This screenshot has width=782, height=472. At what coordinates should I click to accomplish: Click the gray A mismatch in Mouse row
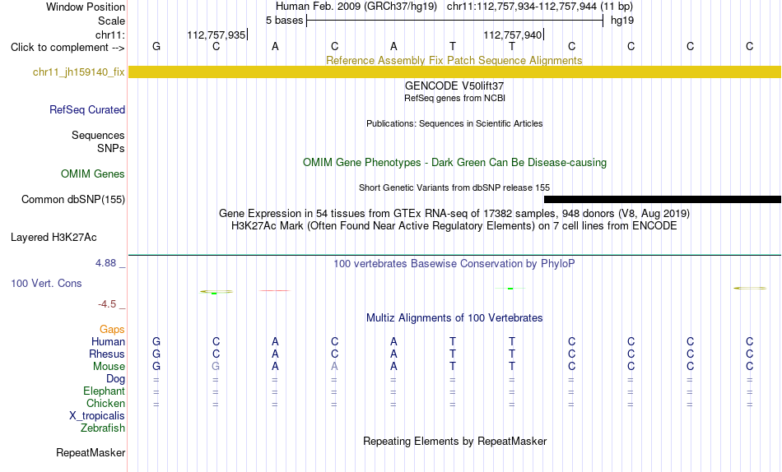click(x=334, y=367)
